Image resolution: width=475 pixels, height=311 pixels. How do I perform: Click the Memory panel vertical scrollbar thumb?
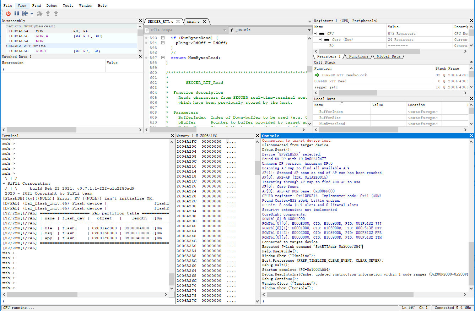pyautogui.click(x=257, y=168)
